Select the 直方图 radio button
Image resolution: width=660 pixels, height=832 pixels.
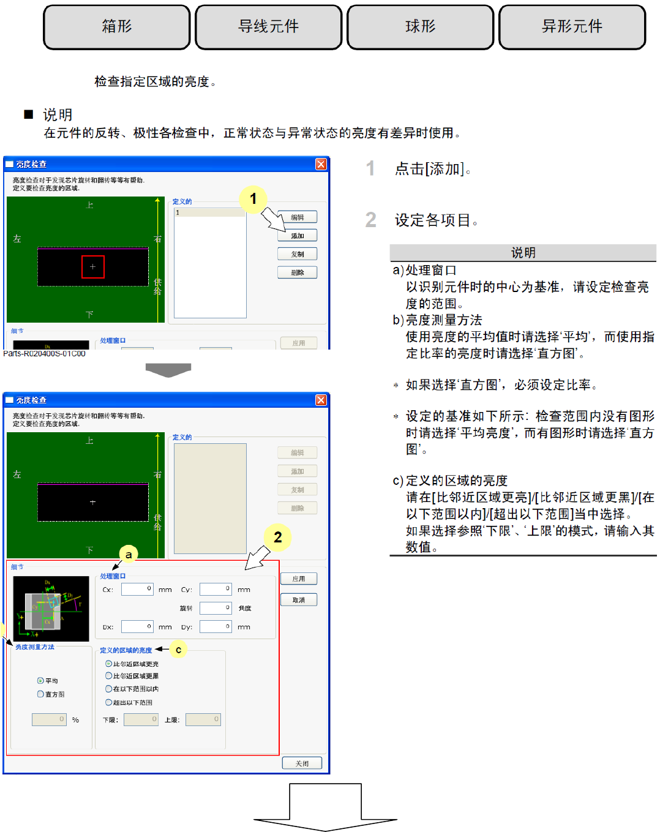40,694
